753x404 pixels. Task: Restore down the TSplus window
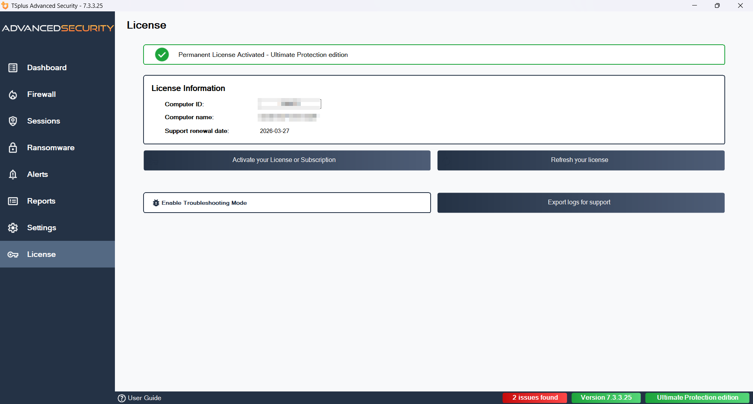(717, 5)
